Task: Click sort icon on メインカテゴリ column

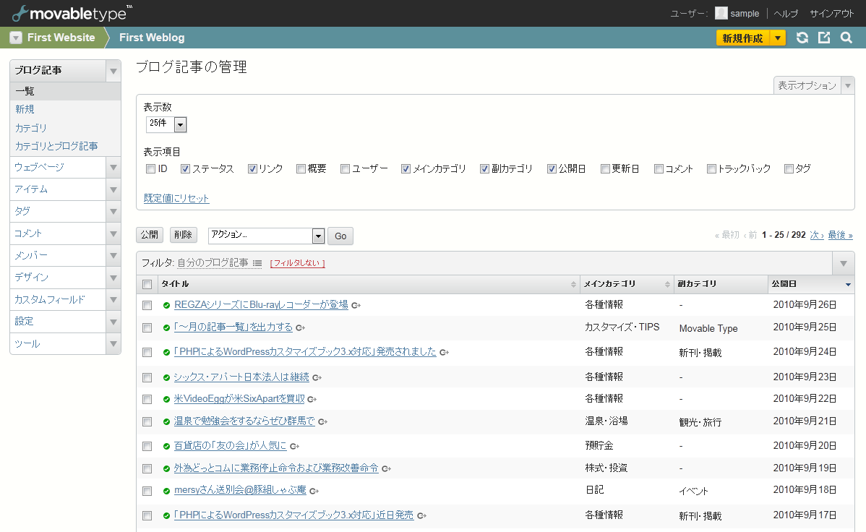Action: [667, 285]
